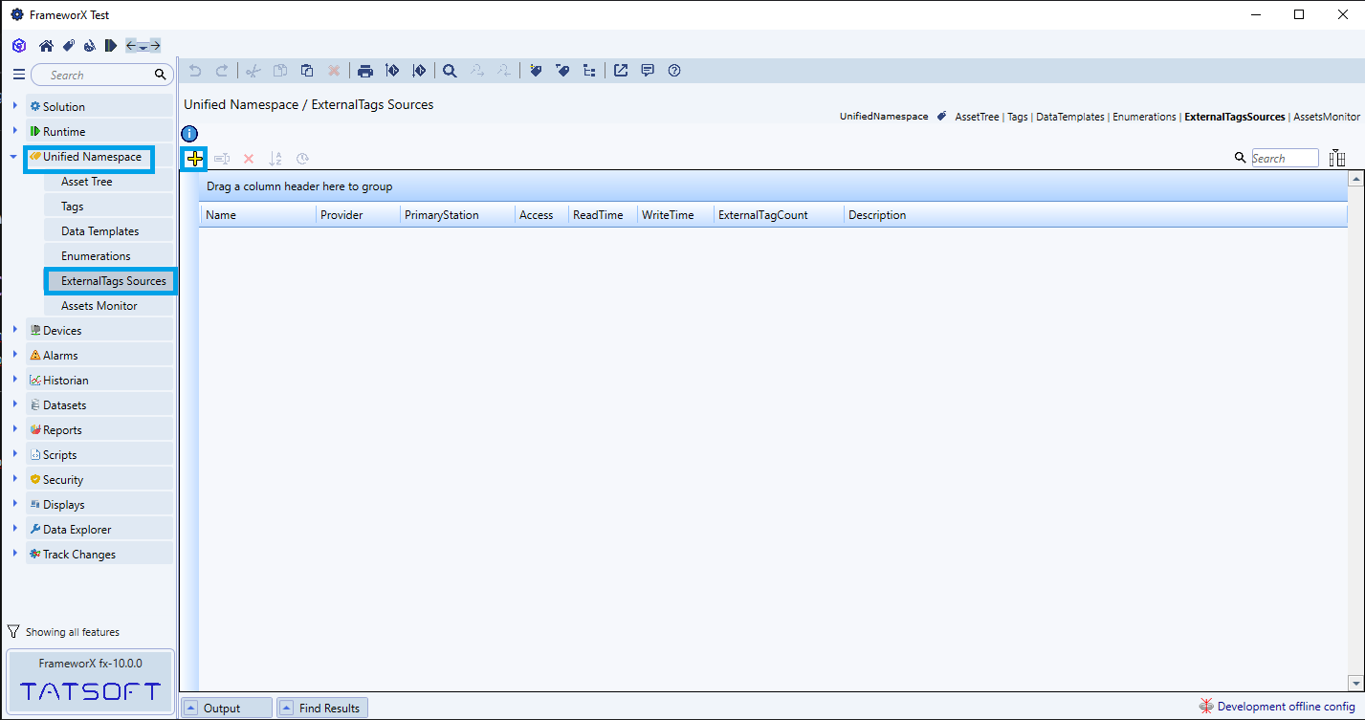Click the grid search input field
The height and width of the screenshot is (720, 1365).
pos(1285,159)
